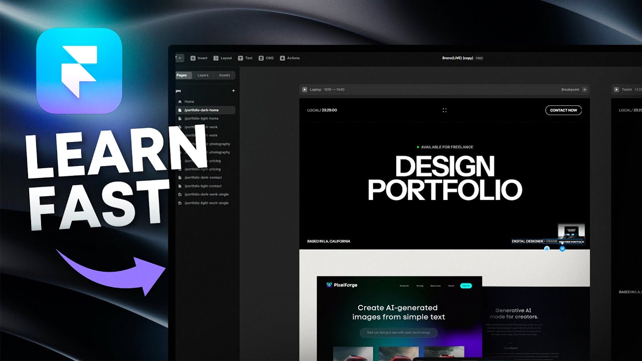642x361 pixels.
Task: Click the 1919 — 1440 dimensions text
Action: pyautogui.click(x=334, y=90)
